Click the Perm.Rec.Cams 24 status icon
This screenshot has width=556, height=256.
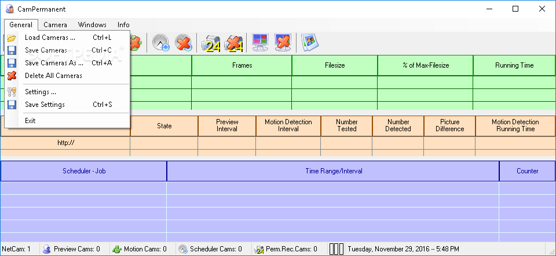pos(259,249)
